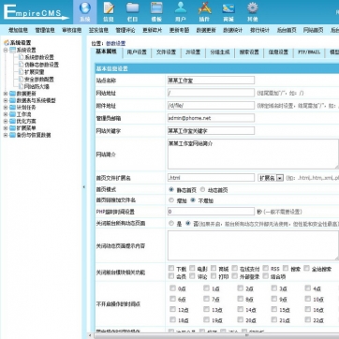
Task: Select the 增加 radio for homepage filename
Action: point(171,200)
